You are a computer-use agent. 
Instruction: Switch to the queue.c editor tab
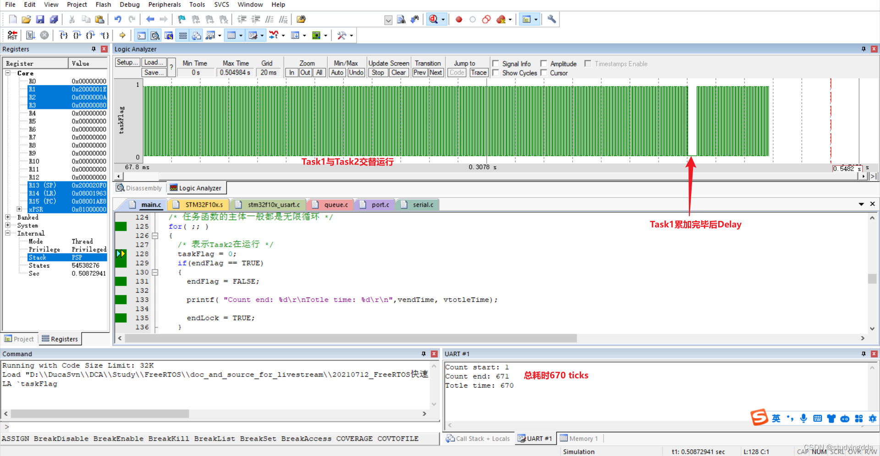[x=331, y=204]
